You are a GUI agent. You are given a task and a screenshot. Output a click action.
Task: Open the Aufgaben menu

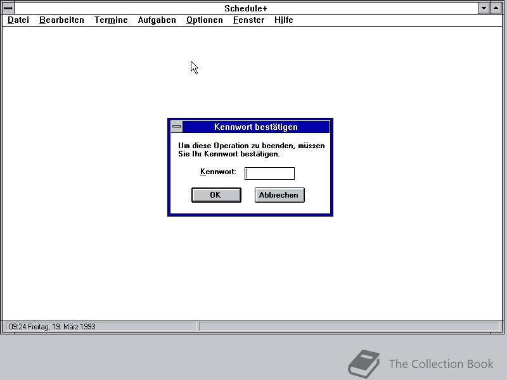tap(157, 20)
